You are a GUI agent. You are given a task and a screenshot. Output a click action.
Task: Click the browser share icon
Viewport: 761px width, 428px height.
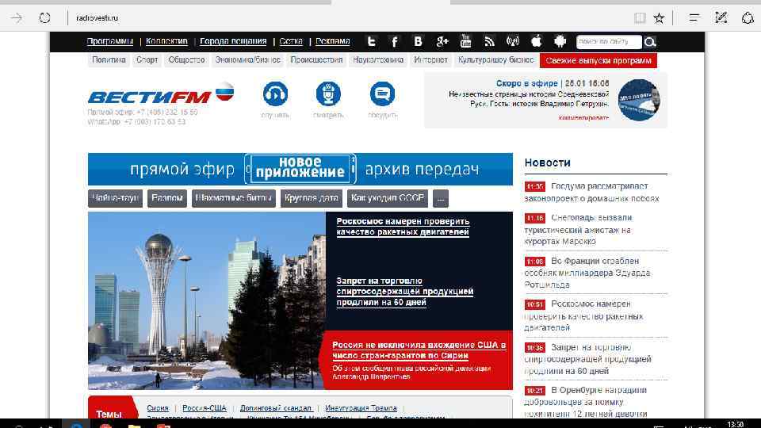(x=748, y=18)
